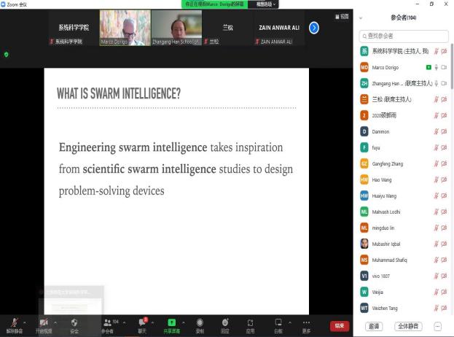Toggle Dammon's muted microphone in participant list
The width and height of the screenshot is (454, 337).
437,131
